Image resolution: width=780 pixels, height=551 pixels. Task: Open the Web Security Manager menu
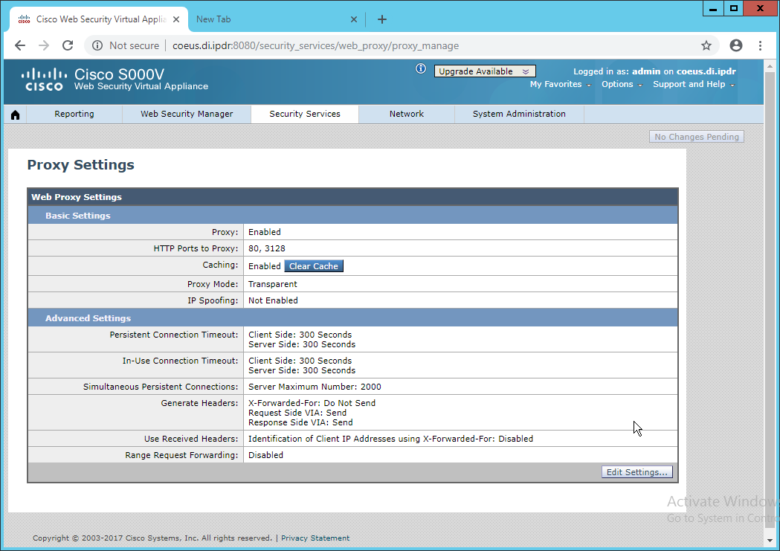[187, 114]
